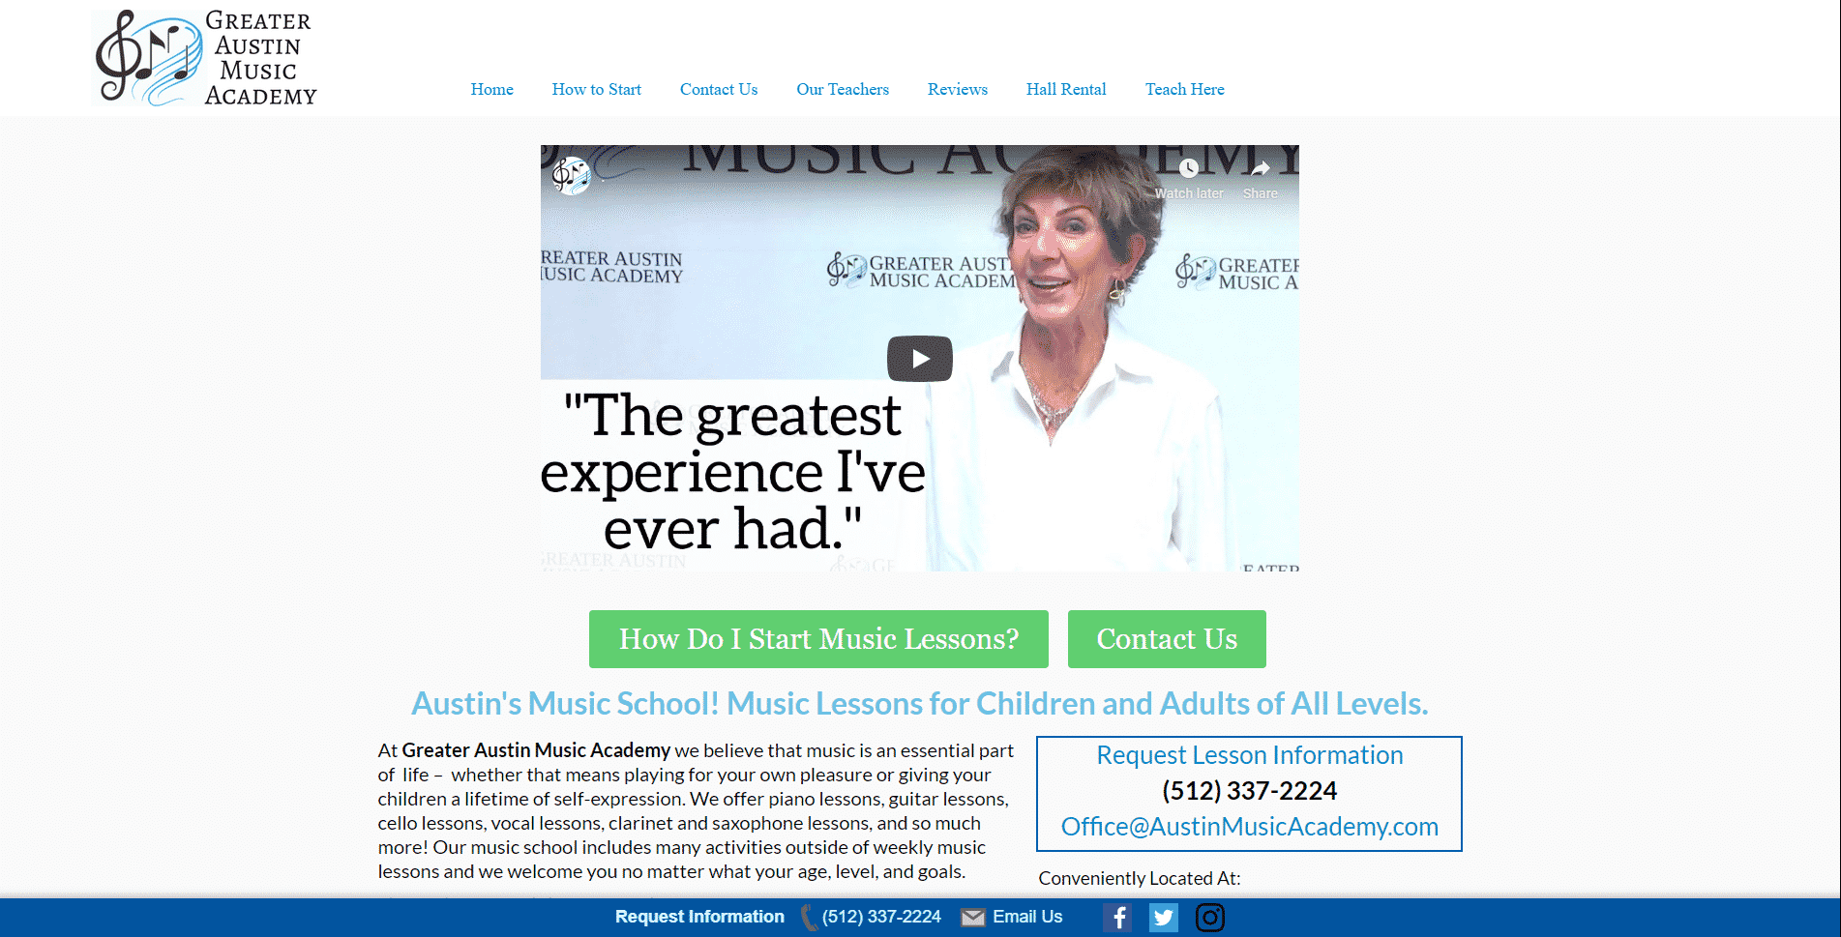Go to How to Start page

pos(596,89)
